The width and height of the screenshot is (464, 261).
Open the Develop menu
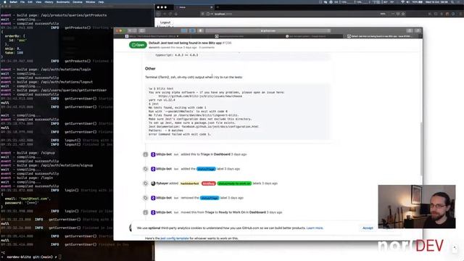[x=78, y=1]
